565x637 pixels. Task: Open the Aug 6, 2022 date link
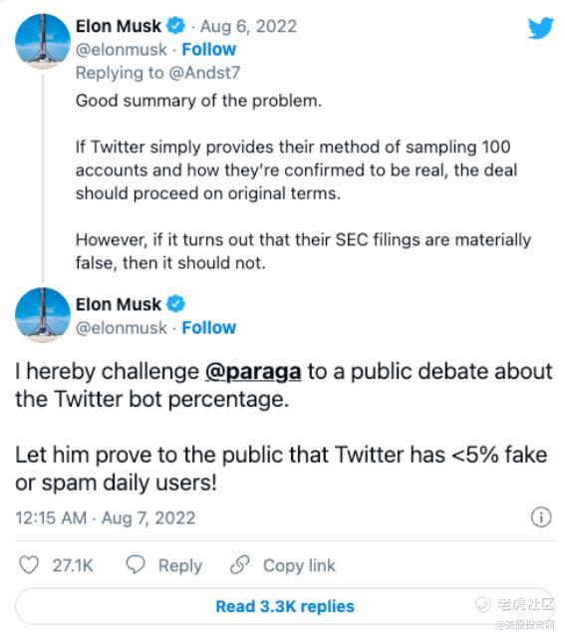tap(248, 26)
